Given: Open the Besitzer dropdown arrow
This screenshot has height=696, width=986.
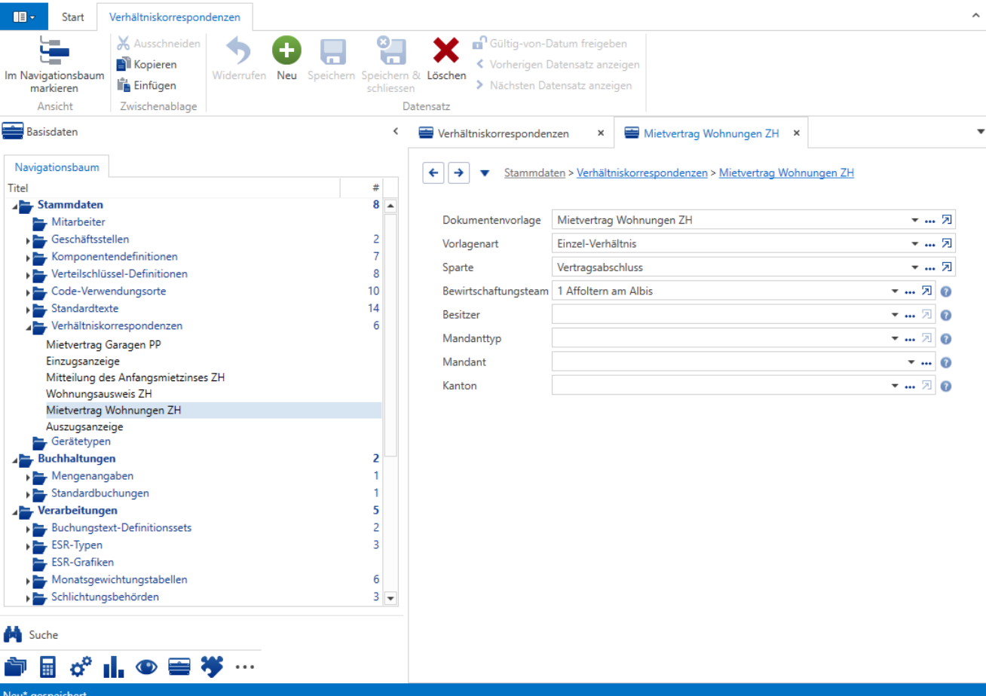Looking at the screenshot, I should pos(895,315).
